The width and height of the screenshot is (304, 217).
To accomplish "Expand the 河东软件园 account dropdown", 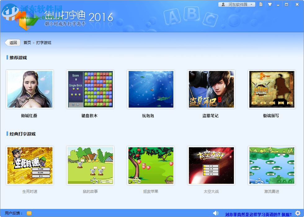I will pos(251,4).
